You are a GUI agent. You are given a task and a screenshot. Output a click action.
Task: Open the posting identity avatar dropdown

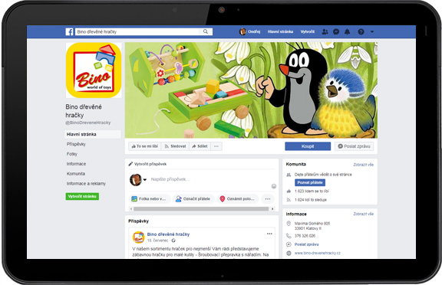pos(138,179)
